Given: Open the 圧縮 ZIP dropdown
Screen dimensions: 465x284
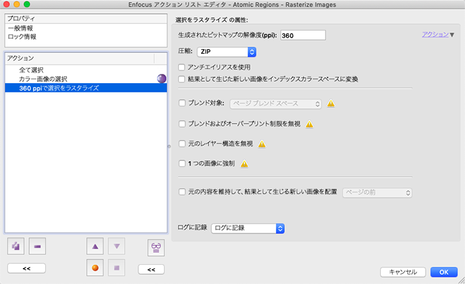Looking at the screenshot, I should tap(227, 52).
